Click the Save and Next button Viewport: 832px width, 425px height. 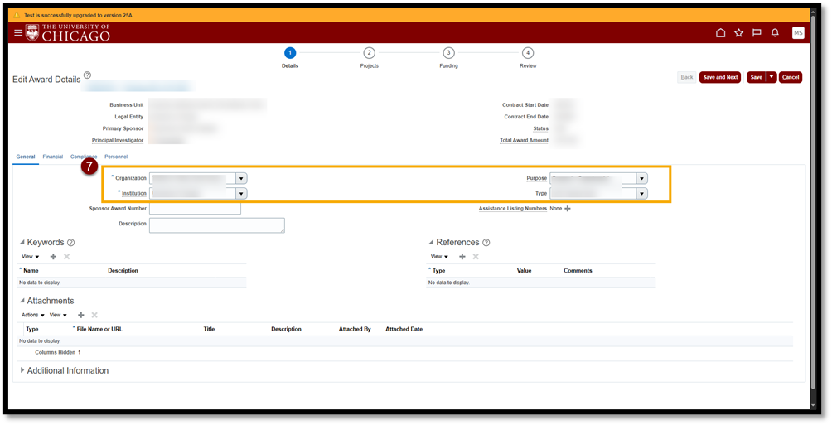(719, 77)
